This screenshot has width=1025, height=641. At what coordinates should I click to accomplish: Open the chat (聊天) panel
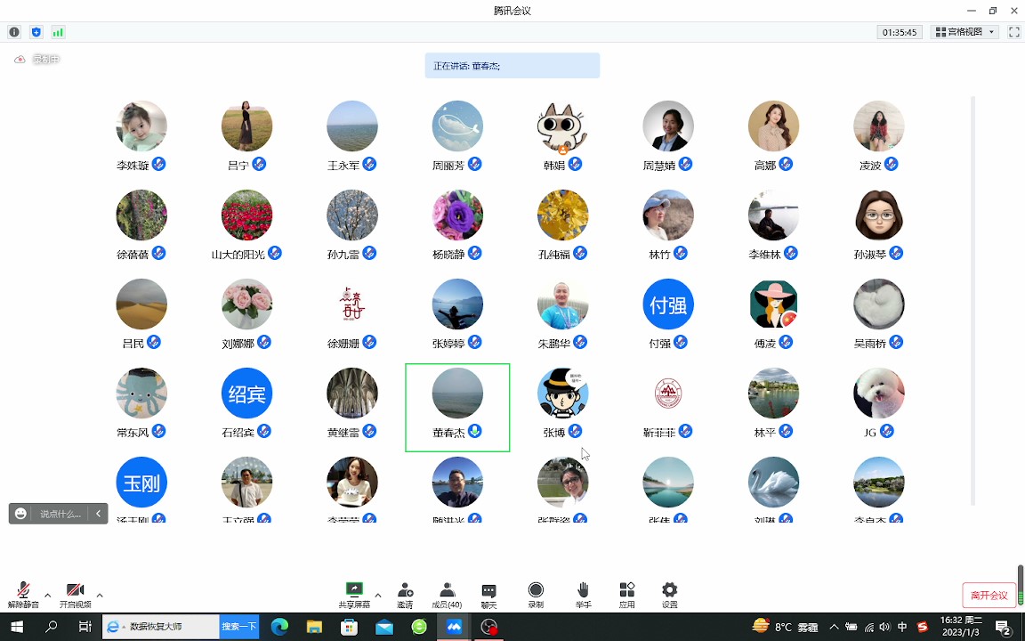coord(488,594)
